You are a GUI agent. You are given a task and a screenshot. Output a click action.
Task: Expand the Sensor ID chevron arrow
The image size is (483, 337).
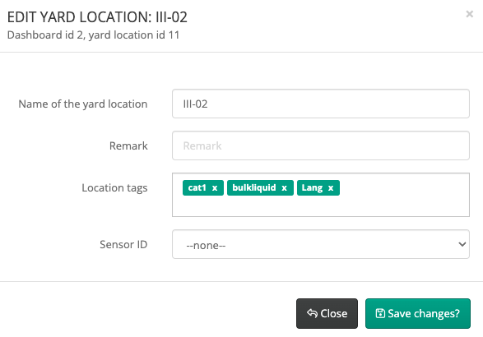click(462, 244)
